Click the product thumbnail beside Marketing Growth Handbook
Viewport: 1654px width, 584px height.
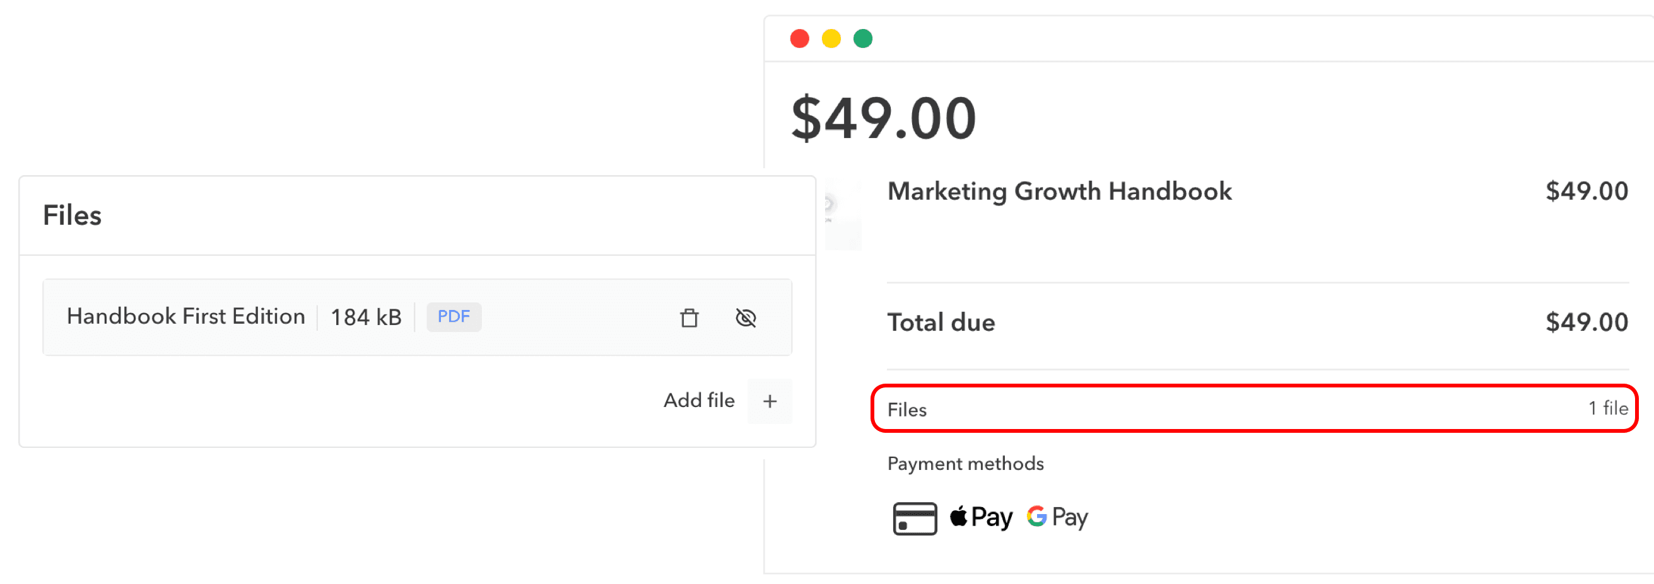842,214
